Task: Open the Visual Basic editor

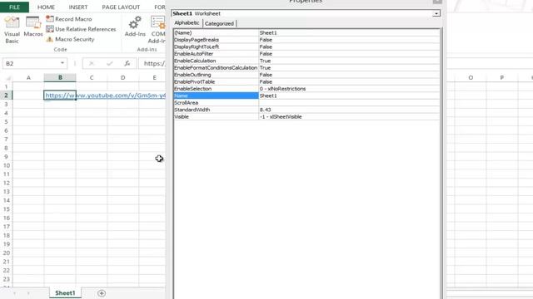Action: click(12, 30)
